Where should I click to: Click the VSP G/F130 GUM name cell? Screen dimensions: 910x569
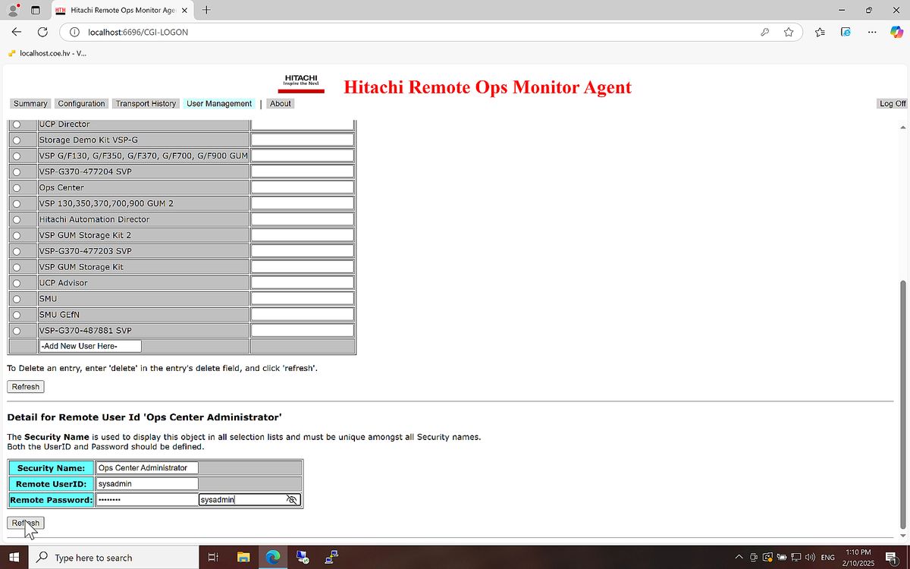143,156
